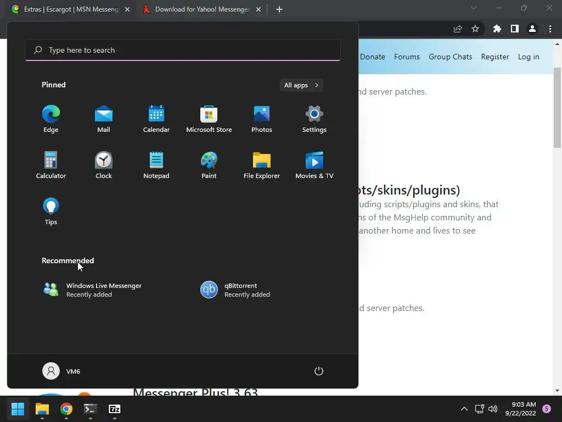Open 7-Zip from the taskbar

pos(115,409)
